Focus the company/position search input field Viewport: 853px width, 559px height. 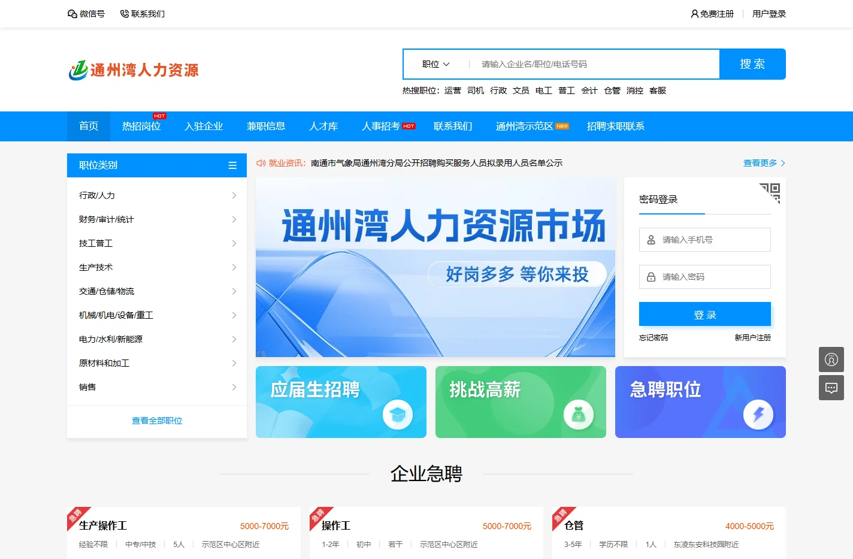593,64
